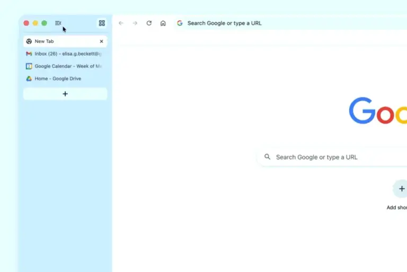Reload the current page

coord(149,23)
